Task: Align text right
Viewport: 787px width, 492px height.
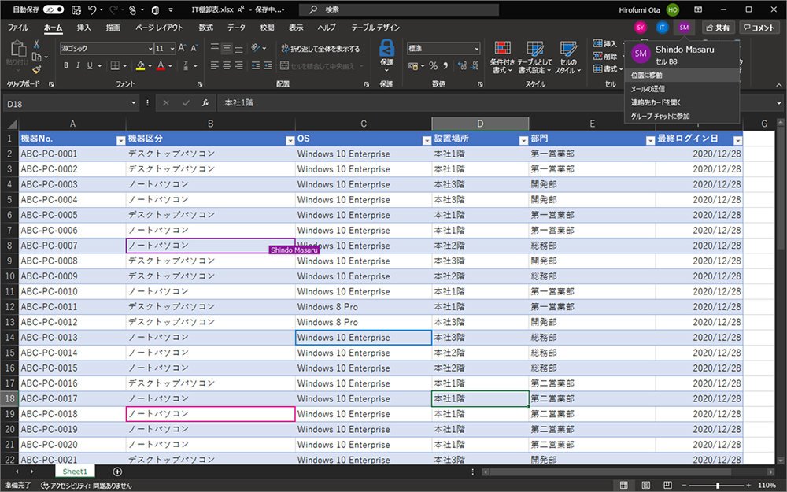Action: pos(239,65)
